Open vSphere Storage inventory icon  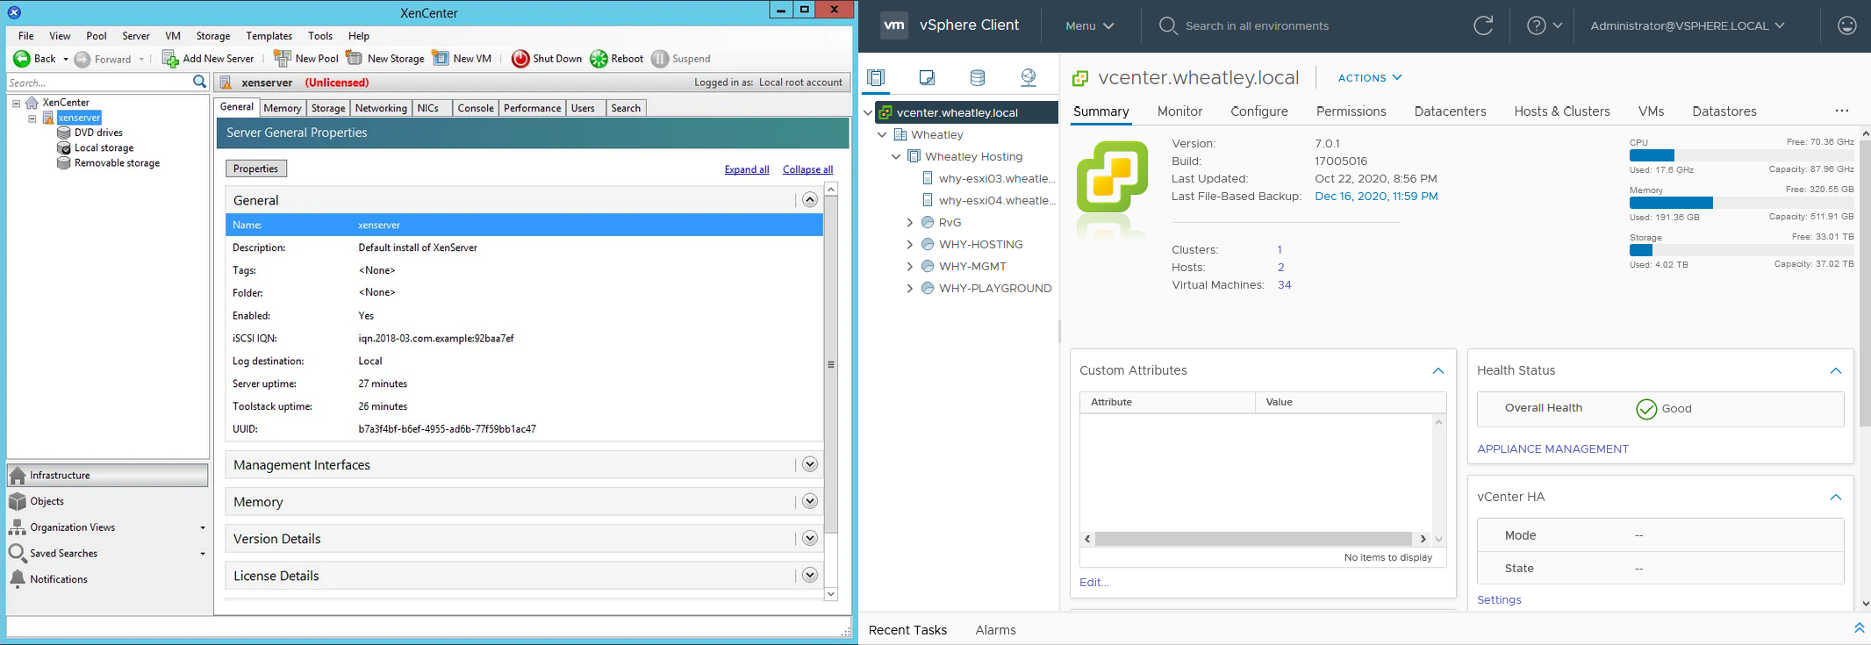pos(978,78)
